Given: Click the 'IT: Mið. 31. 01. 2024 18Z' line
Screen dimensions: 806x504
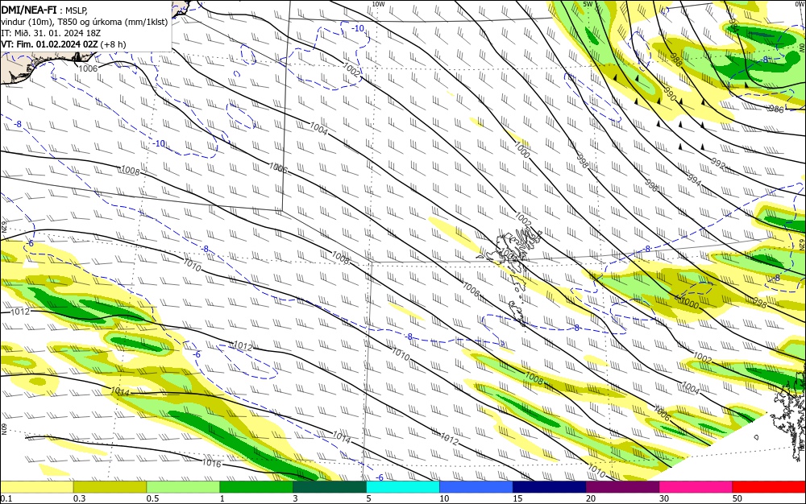Looking at the screenshot, I should click(x=51, y=33).
